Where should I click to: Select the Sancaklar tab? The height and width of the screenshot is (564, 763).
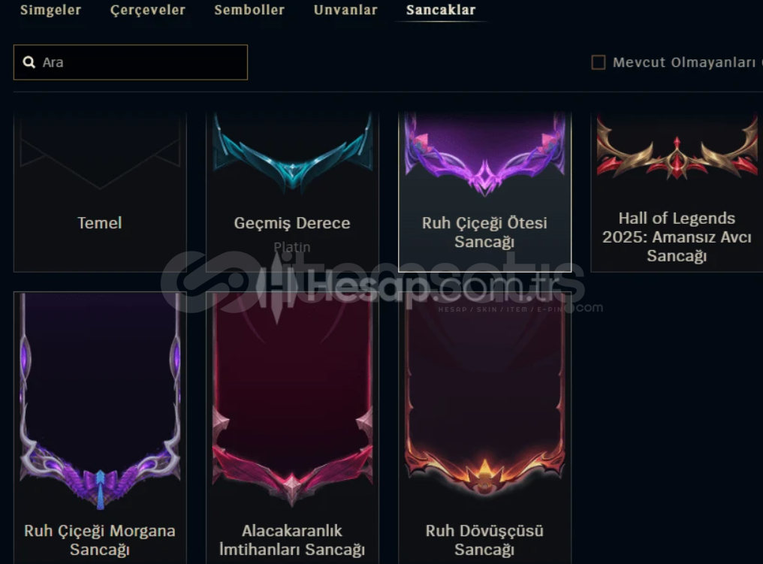pos(441,10)
